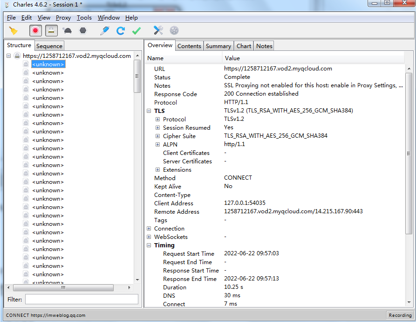Expand the Cipher Suite row
Image resolution: width=416 pixels, height=322 pixels.
(157, 136)
